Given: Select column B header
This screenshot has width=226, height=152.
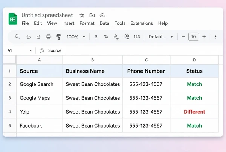Looking at the screenshot, I should (93, 60).
